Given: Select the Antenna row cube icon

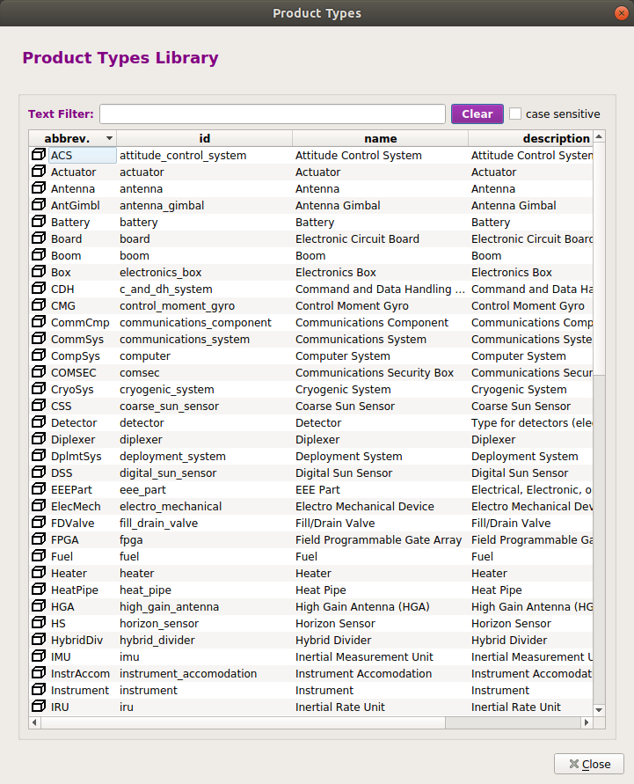Looking at the screenshot, I should [39, 188].
